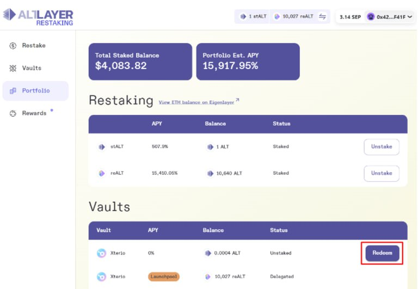Click the Vault column header in Vaults table
The height and width of the screenshot is (289, 418).
pos(103,230)
